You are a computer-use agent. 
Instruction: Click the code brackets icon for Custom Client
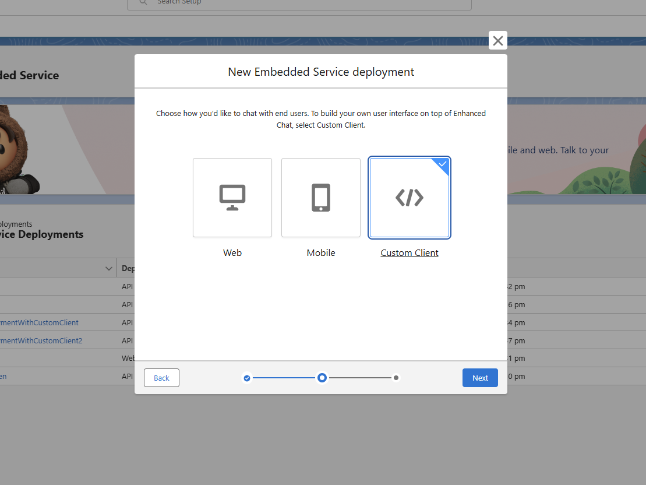tap(410, 198)
